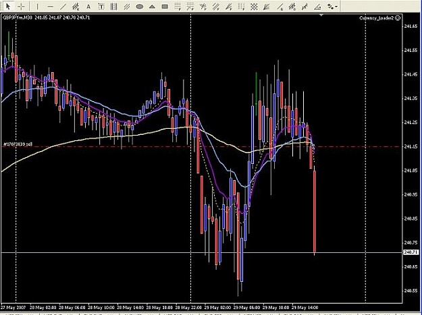This screenshot has height=315, width=422.
Task: Pick the cycle lines (vertical bars) tool
Action: pyautogui.click(x=113, y=7)
